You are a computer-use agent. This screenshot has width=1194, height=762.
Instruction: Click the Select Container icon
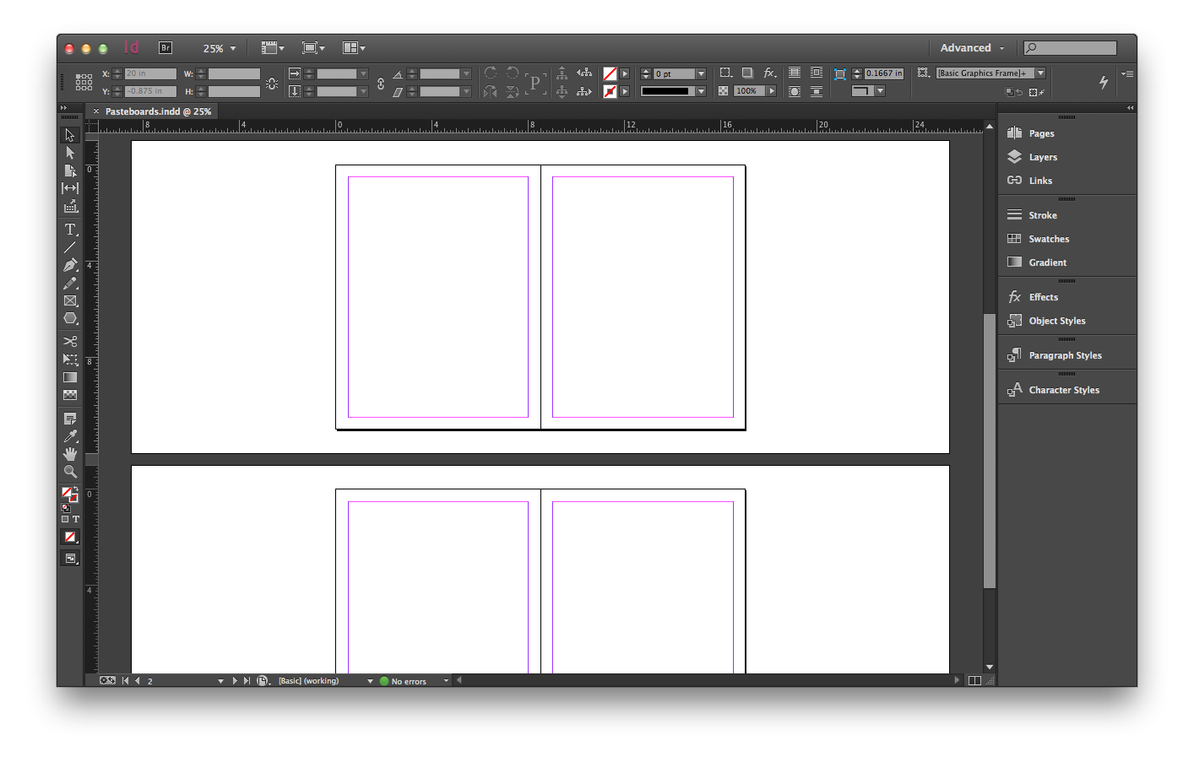562,73
